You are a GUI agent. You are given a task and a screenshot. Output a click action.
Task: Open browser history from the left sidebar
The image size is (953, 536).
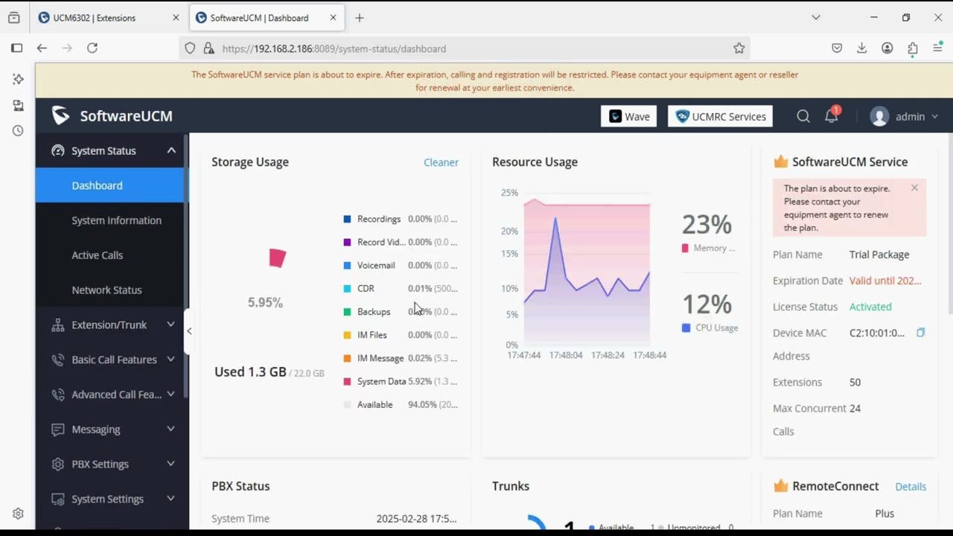tap(18, 130)
